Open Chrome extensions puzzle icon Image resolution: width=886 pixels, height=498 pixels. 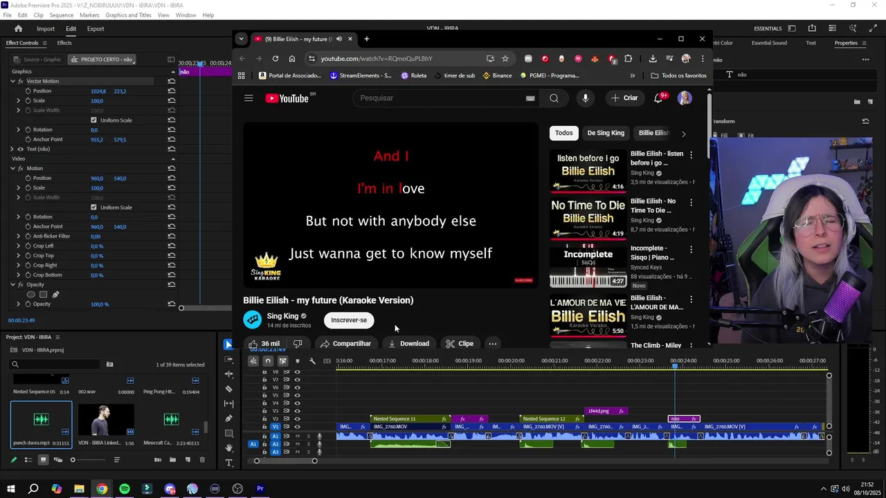click(629, 59)
